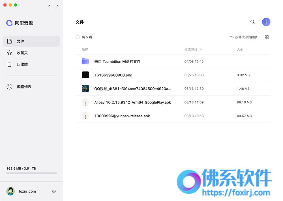The height and width of the screenshot is (201, 283).
Task: Open the search magnifier icon
Action: (252, 22)
